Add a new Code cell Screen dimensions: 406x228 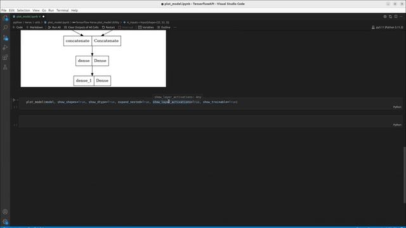[x=18, y=27]
